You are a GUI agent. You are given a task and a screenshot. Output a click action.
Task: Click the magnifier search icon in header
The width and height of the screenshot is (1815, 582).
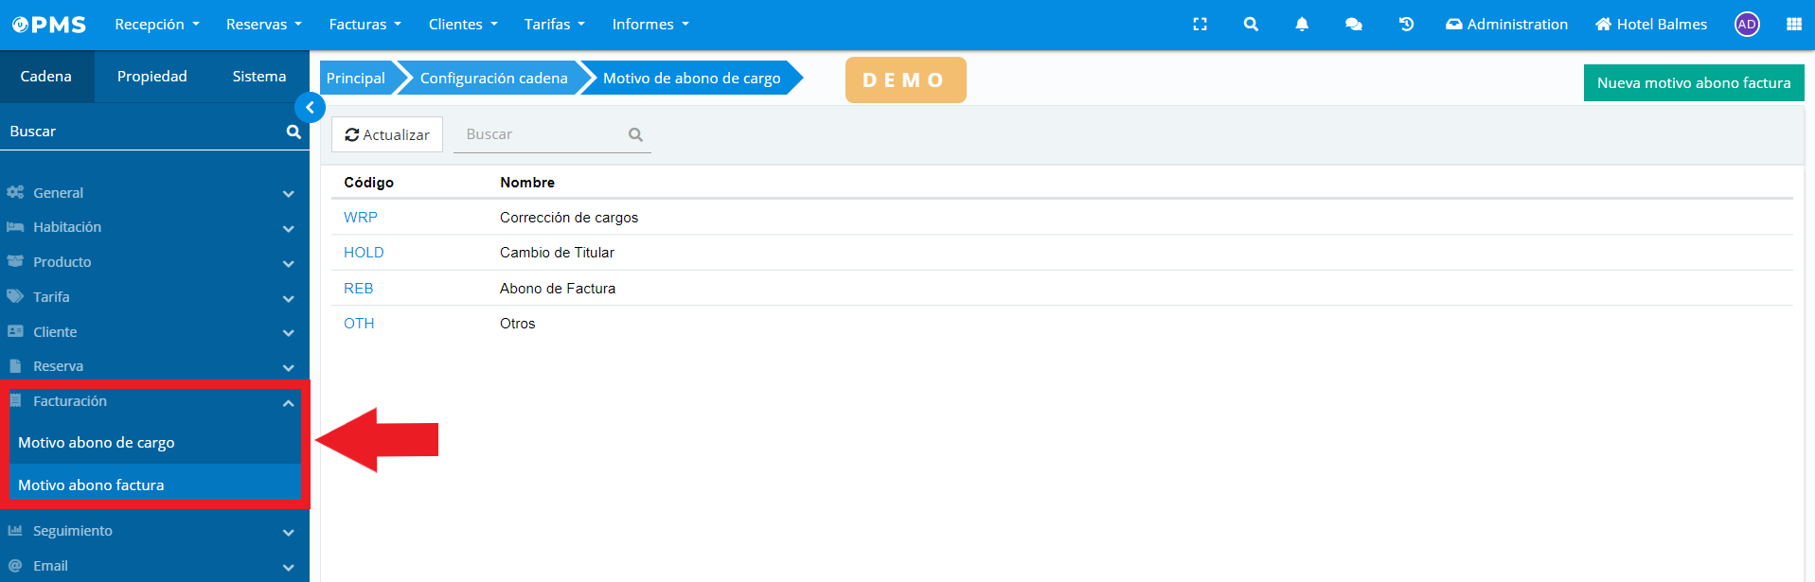point(1251,25)
